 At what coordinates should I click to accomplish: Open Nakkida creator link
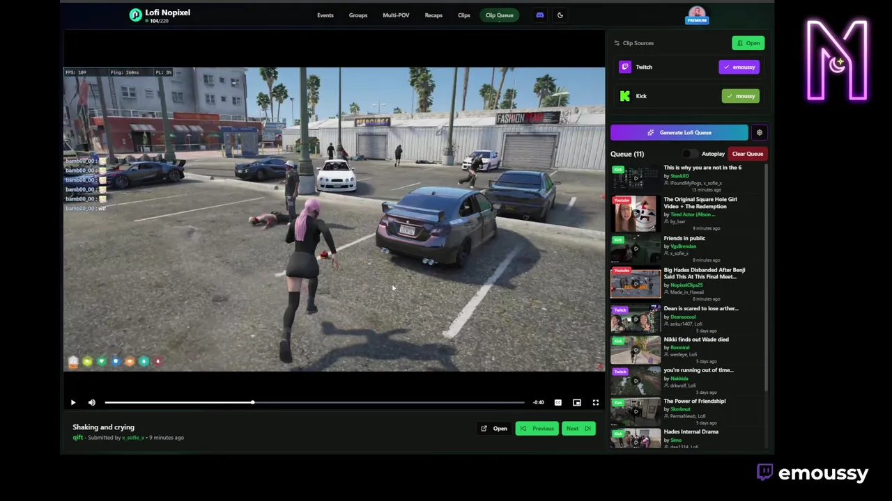pos(679,379)
